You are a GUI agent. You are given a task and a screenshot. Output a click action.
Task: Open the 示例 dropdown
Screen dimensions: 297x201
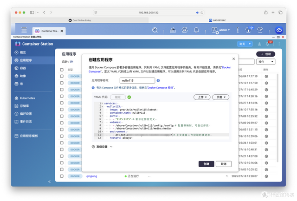[x=221, y=97]
